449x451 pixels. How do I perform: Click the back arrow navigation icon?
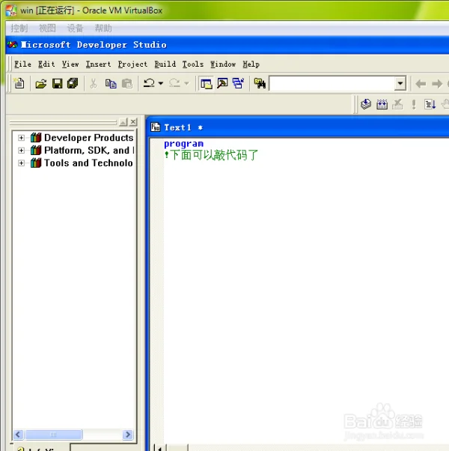(x=421, y=84)
